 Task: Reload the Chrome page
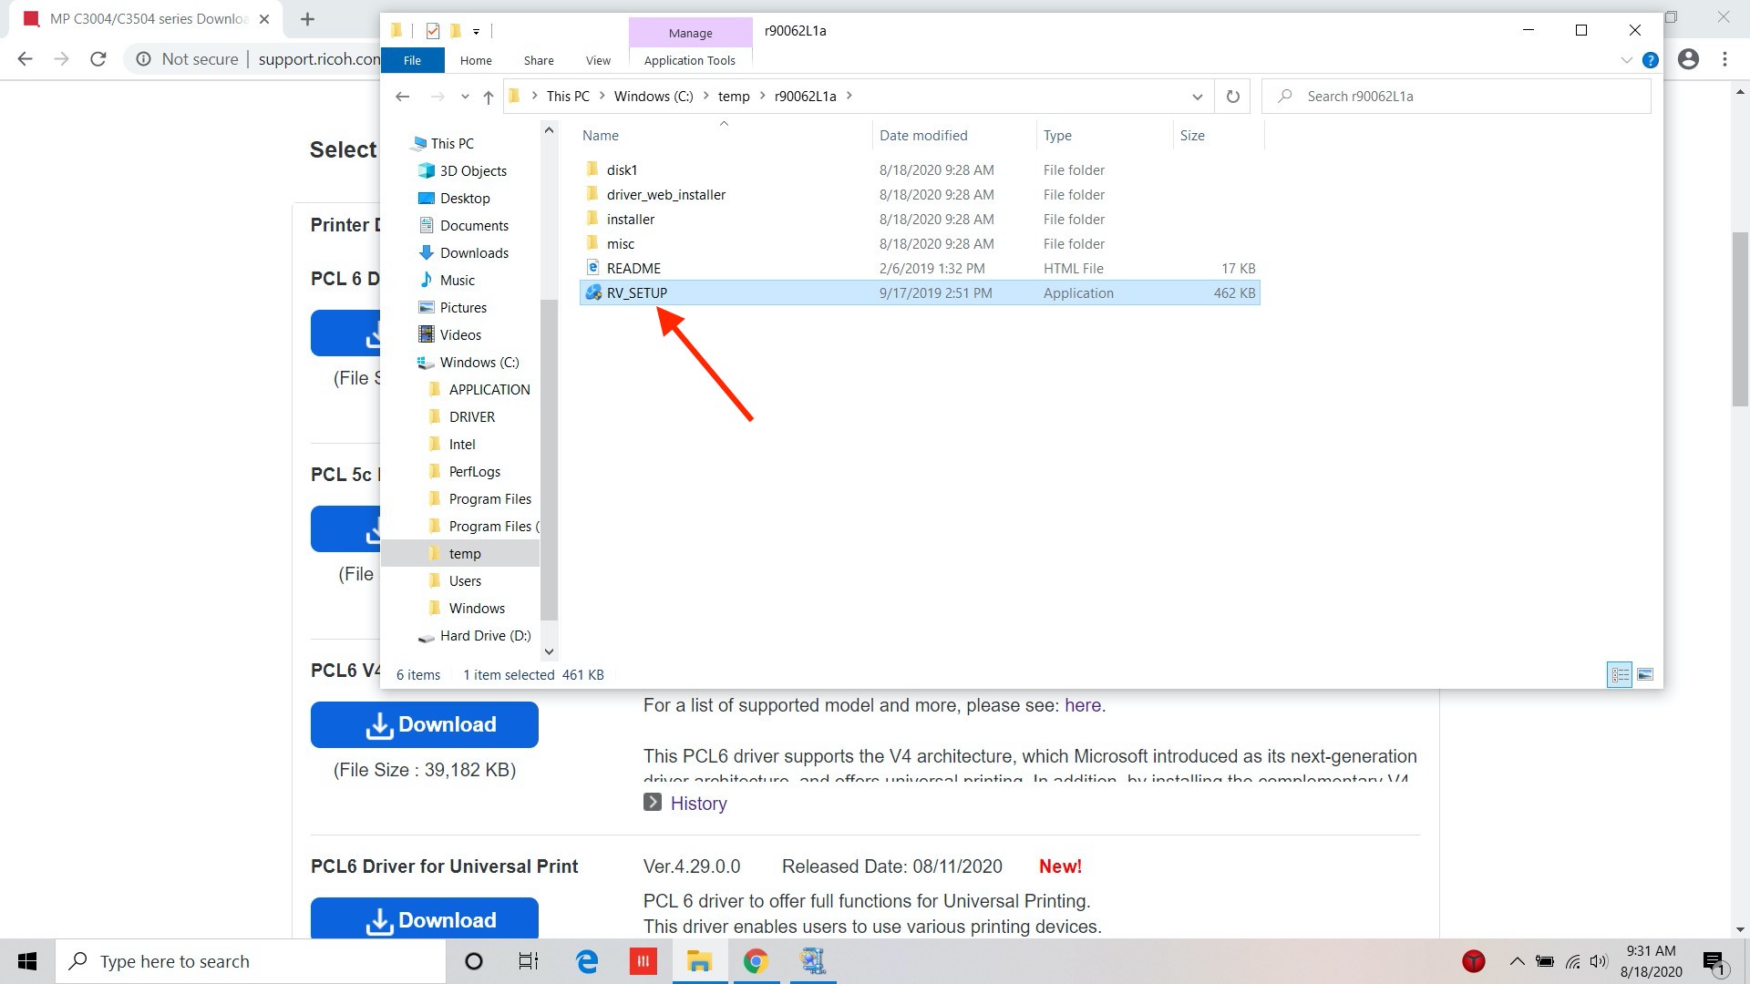(98, 59)
